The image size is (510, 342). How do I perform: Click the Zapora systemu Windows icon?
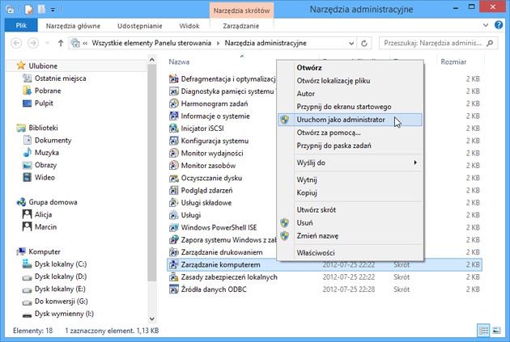[x=174, y=239]
